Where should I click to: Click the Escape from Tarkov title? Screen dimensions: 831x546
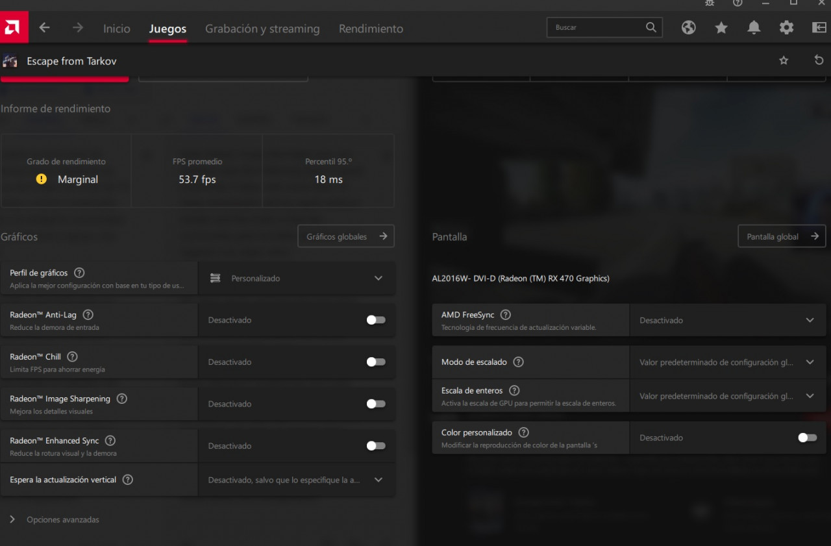click(x=71, y=61)
